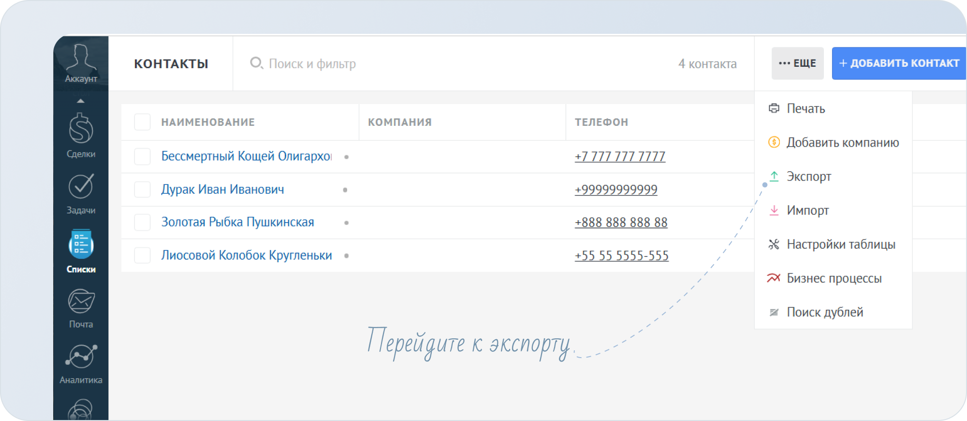The image size is (967, 421).
Task: Toggle the select-all checkbox in table header
Action: pyautogui.click(x=142, y=122)
